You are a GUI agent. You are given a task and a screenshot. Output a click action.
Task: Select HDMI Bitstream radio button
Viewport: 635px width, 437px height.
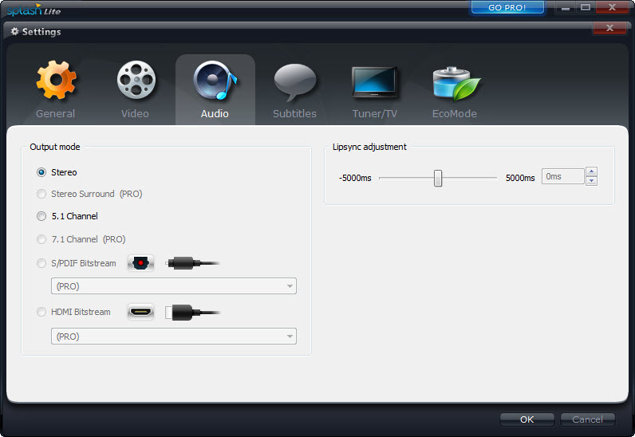point(41,313)
